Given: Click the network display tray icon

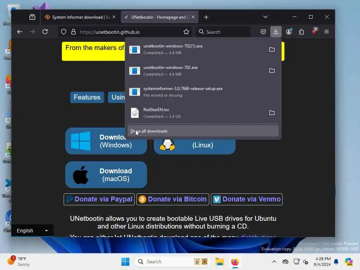Looking at the screenshot, I should click(x=296, y=262).
